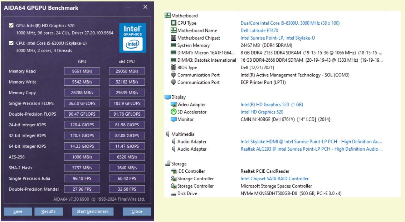Select CPU Memory Read value 29058 MB/s

point(127,71)
